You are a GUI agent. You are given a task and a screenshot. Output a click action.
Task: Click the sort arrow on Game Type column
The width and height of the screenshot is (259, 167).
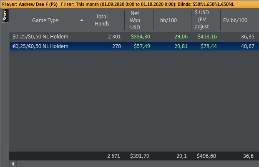pos(81,20)
